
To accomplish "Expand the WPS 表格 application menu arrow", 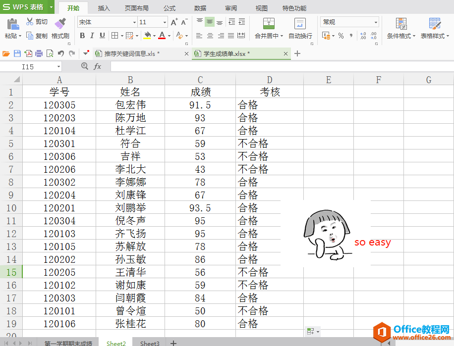I will (x=51, y=7).
